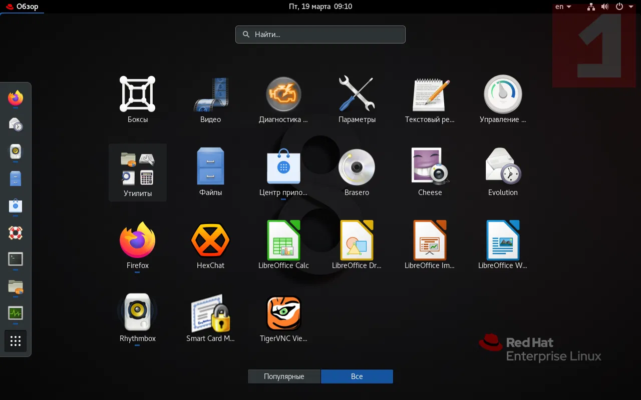Toggle the show applications grid button
This screenshot has width=641, height=400.
(x=16, y=341)
